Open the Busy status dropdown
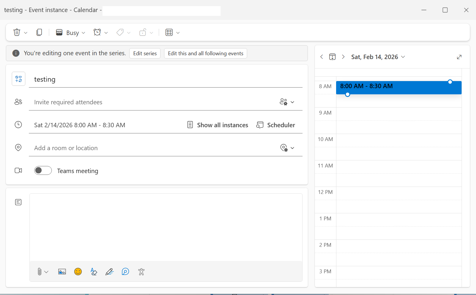The height and width of the screenshot is (295, 476). tap(71, 33)
